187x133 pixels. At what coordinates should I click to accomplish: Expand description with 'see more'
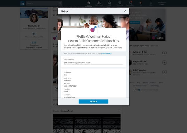click(x=118, y=48)
